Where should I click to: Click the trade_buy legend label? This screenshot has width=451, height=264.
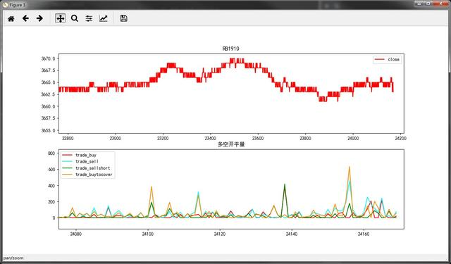click(x=86, y=155)
